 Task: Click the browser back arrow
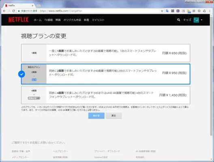click(4, 11)
